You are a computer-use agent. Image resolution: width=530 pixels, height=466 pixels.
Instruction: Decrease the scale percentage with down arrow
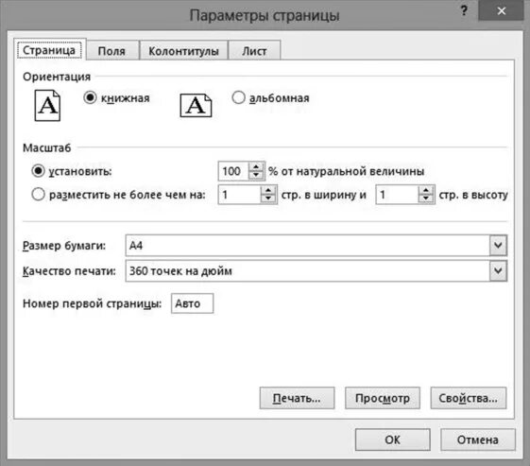coord(256,175)
